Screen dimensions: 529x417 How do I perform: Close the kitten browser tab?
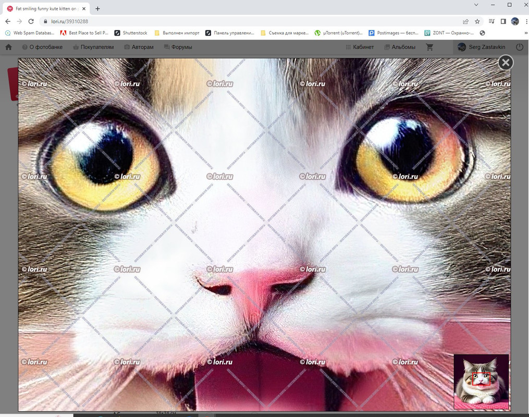(84, 8)
